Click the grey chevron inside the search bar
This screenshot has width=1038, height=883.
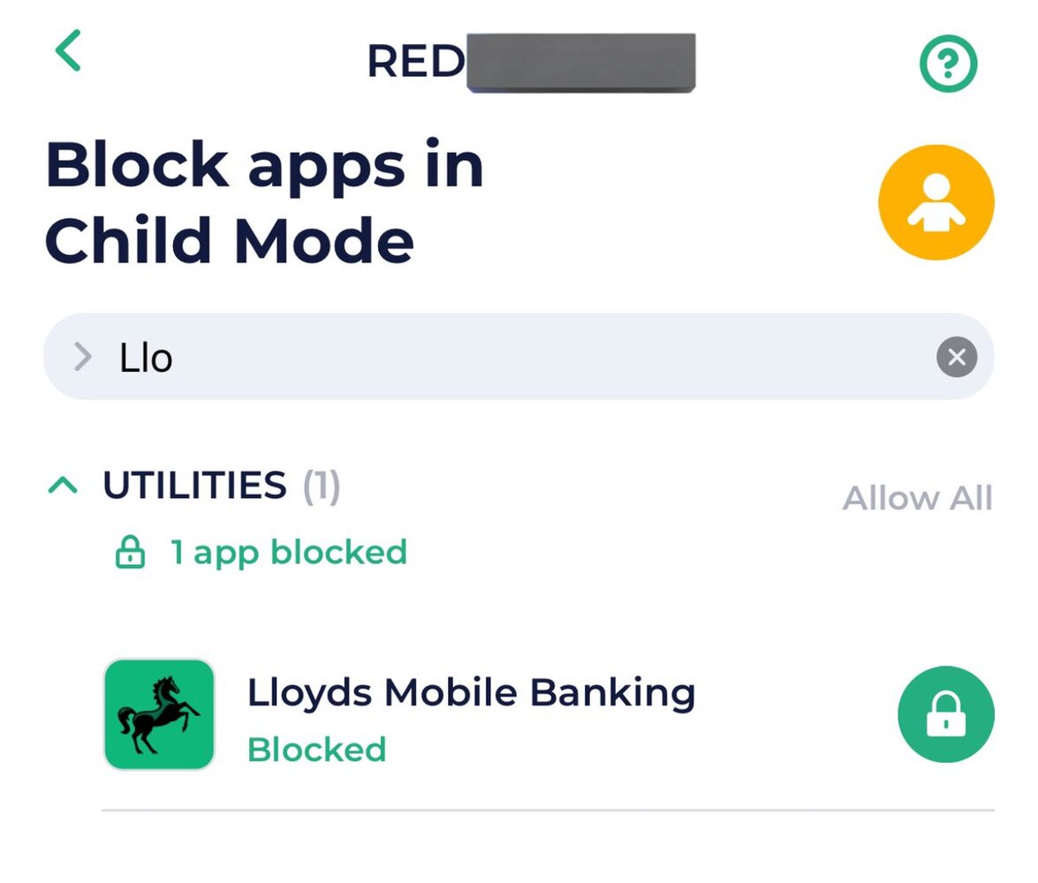click(x=83, y=358)
